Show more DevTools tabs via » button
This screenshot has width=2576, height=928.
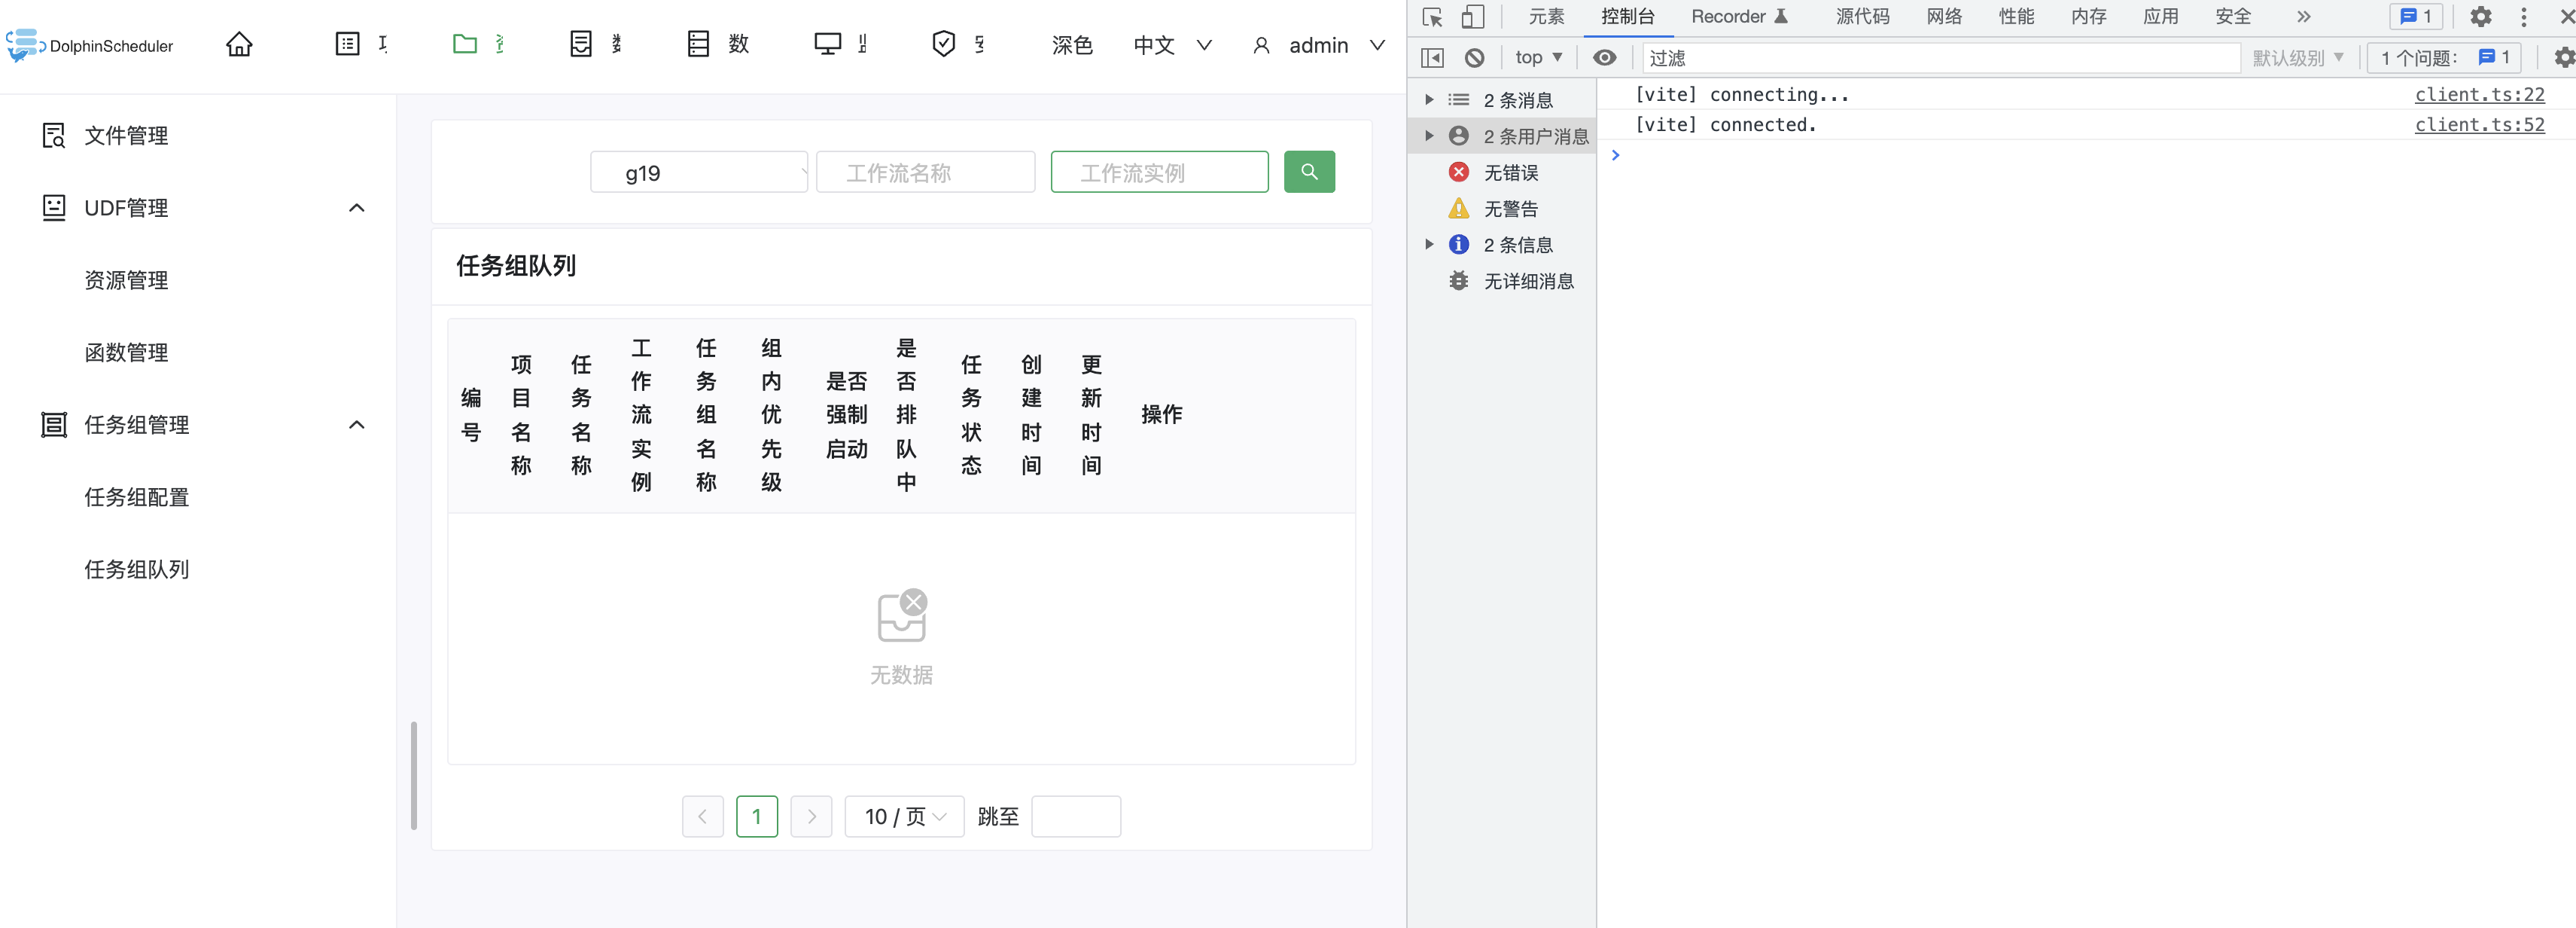tap(2304, 17)
